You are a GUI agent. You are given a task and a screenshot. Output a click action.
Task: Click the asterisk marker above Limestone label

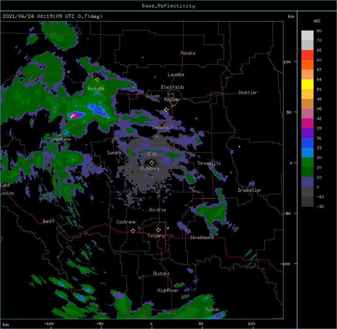(x=60, y=135)
